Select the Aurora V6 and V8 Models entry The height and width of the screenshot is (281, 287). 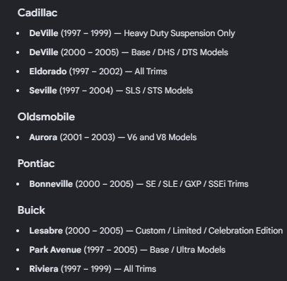(113, 137)
